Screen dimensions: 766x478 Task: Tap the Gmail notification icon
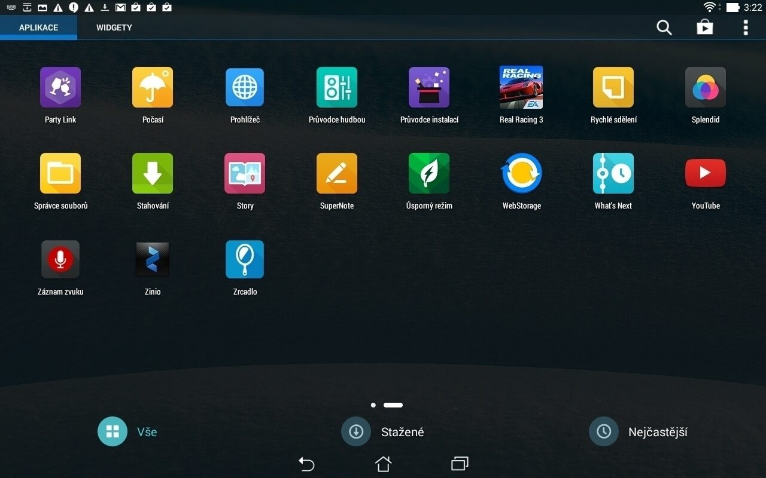coord(120,8)
